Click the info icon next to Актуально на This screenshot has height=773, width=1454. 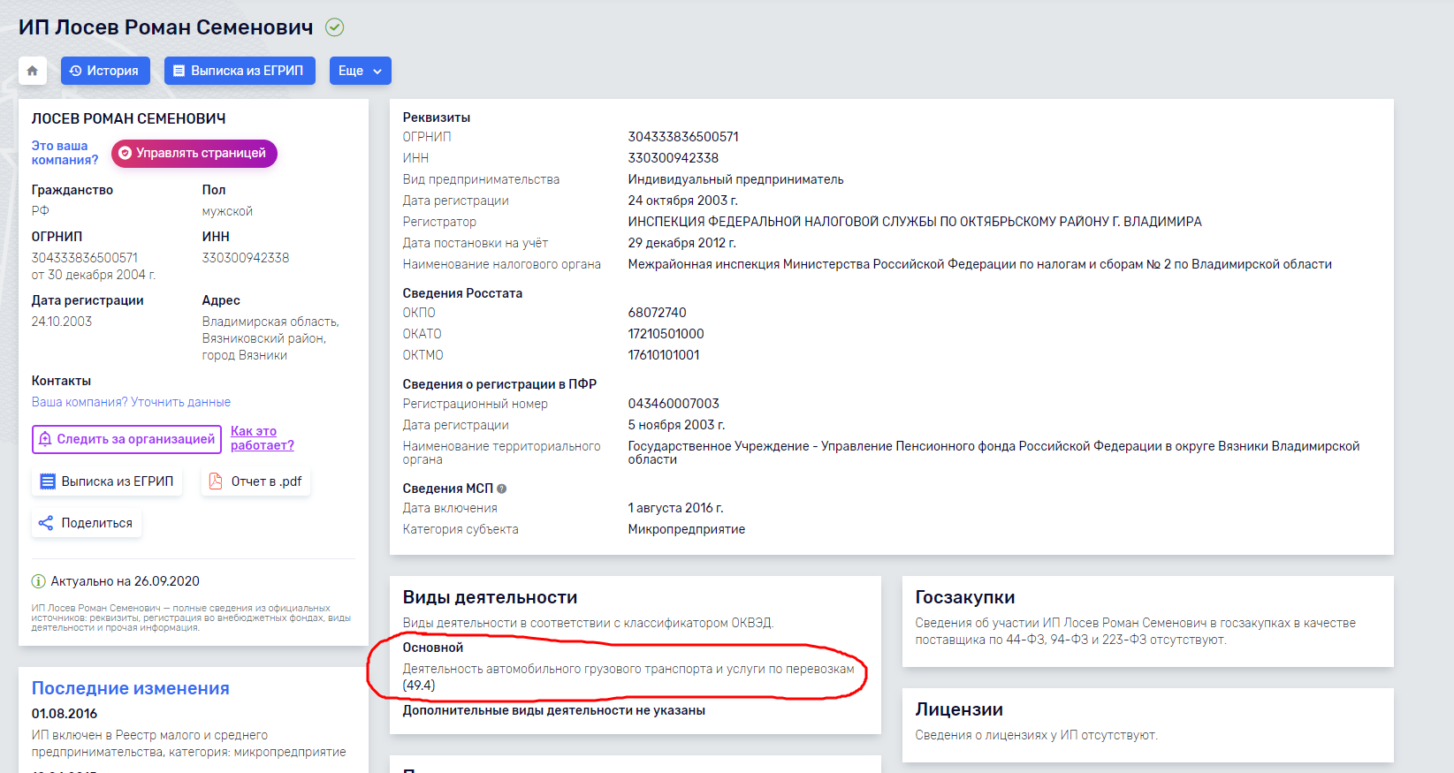coord(39,581)
